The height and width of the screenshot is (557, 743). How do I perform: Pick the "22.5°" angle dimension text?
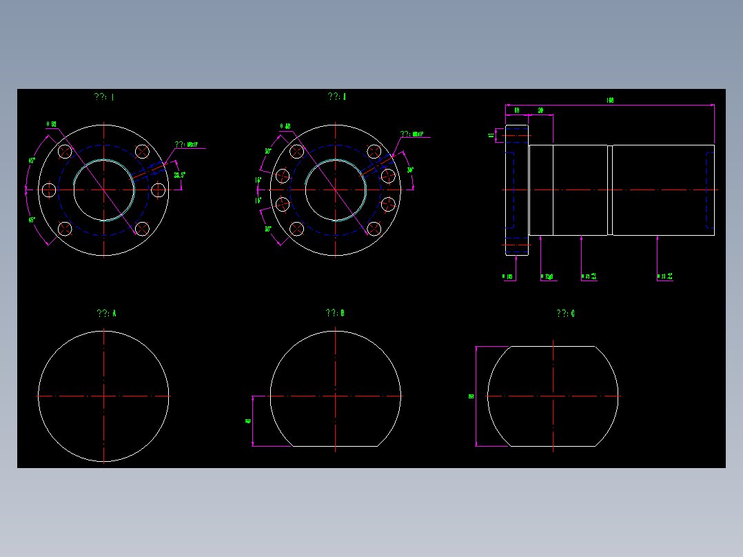click(x=180, y=175)
